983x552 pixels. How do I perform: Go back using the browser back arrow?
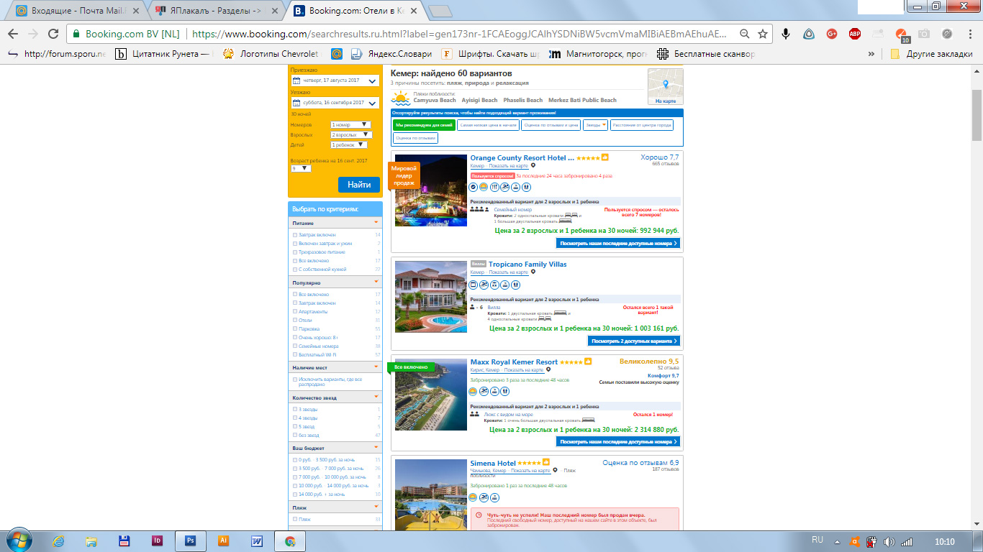coord(13,34)
